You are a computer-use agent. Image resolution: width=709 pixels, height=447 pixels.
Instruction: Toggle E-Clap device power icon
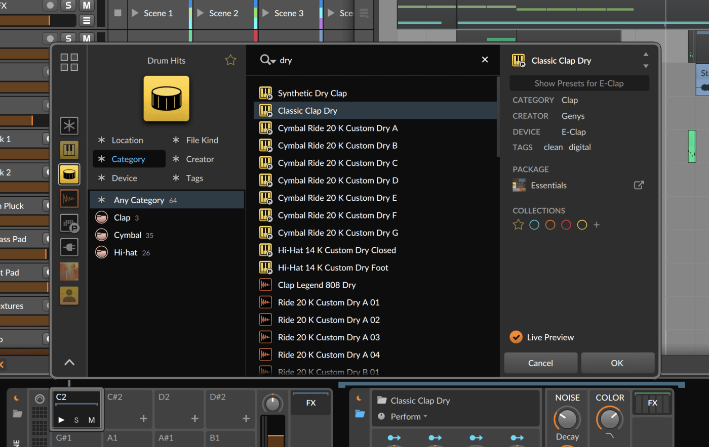[x=359, y=398]
